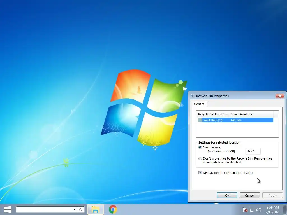Click the Space Available column header
This screenshot has width=287, height=215.
click(x=251, y=114)
